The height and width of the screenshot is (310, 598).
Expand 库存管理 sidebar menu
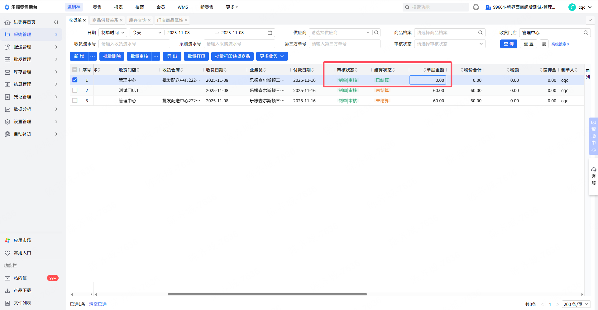pos(31,72)
